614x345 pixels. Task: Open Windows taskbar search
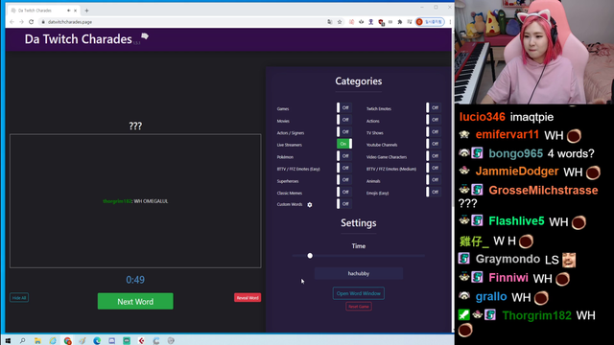[x=23, y=341]
